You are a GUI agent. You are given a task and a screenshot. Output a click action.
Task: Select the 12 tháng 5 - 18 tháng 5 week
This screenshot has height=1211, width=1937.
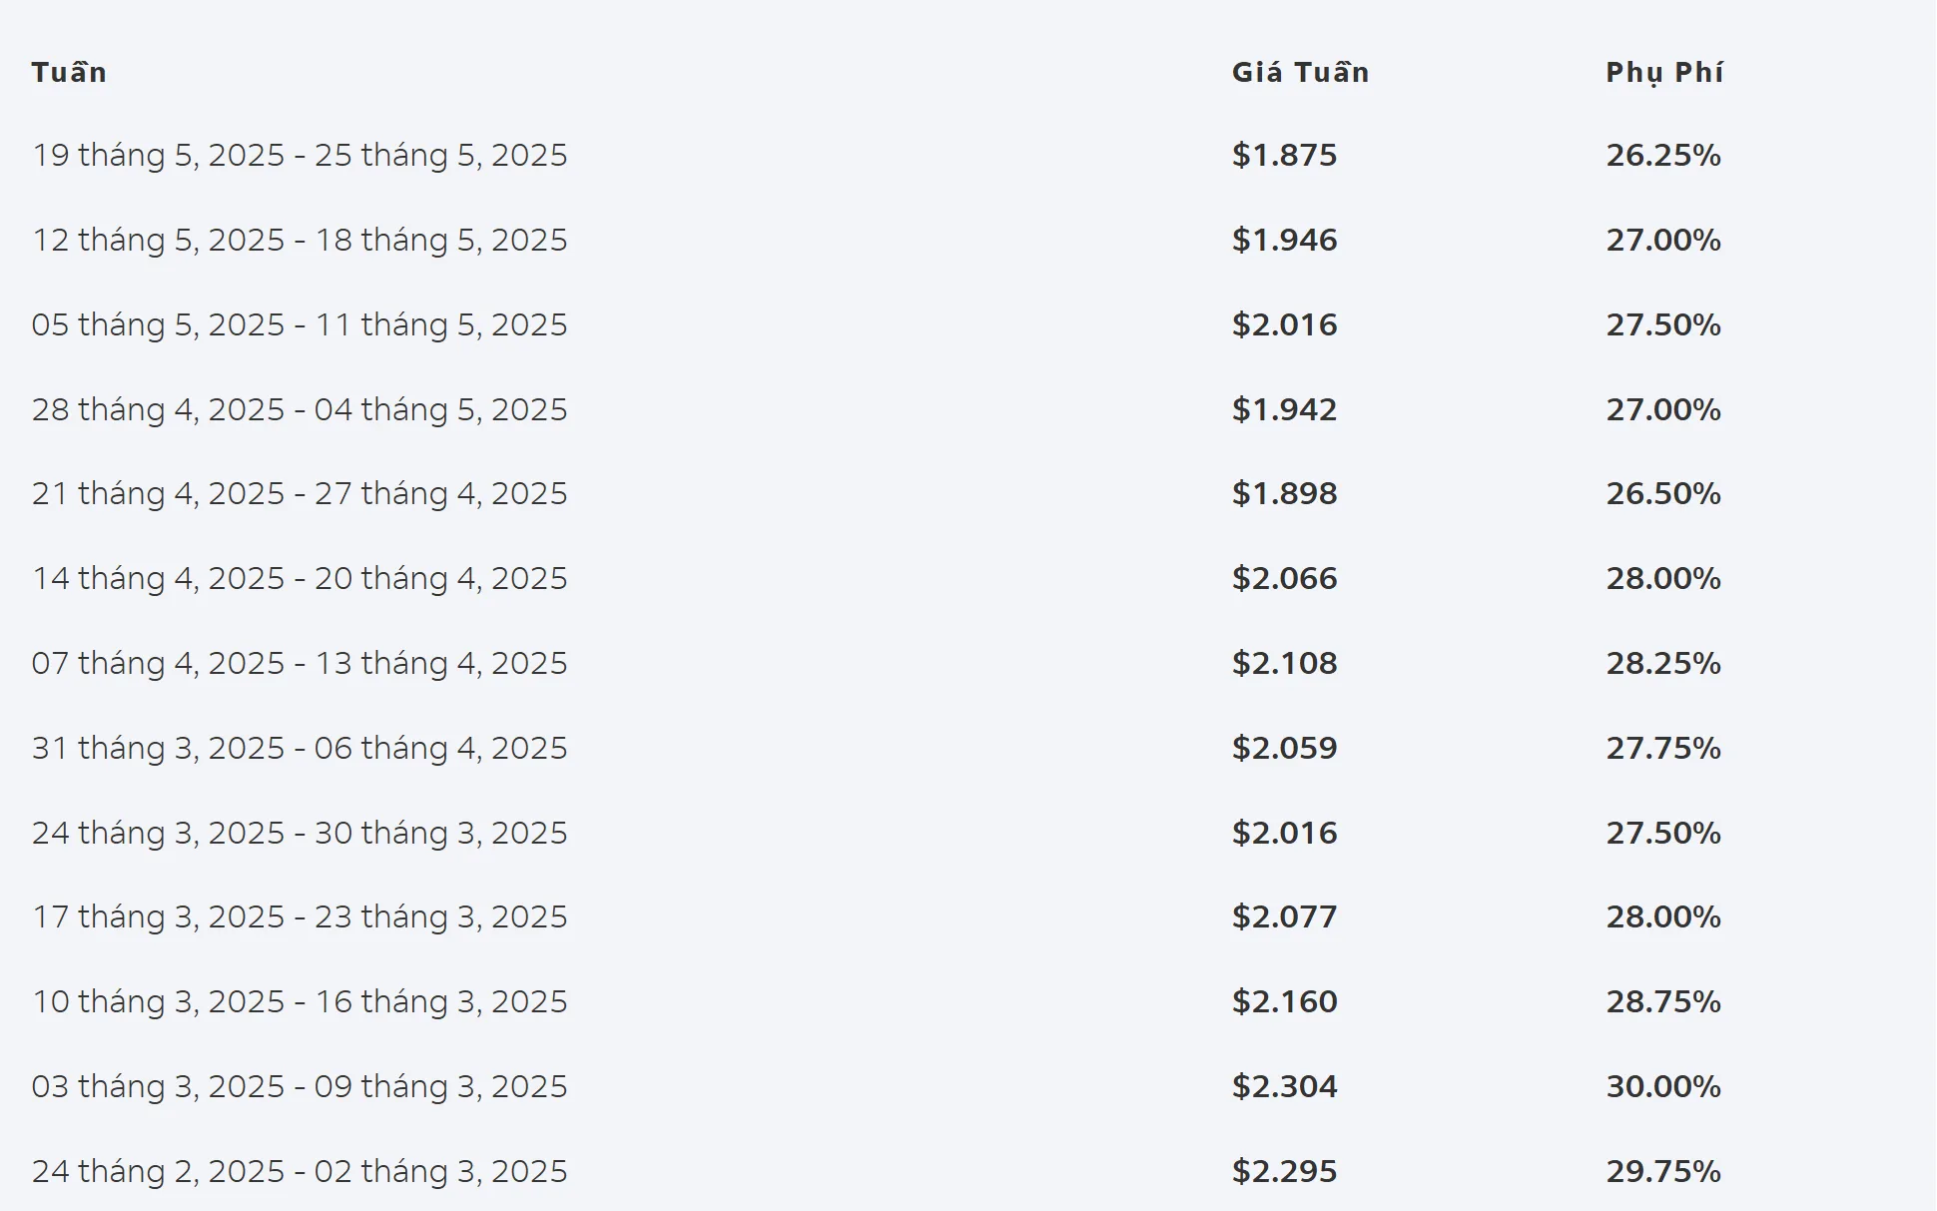pyautogui.click(x=300, y=240)
